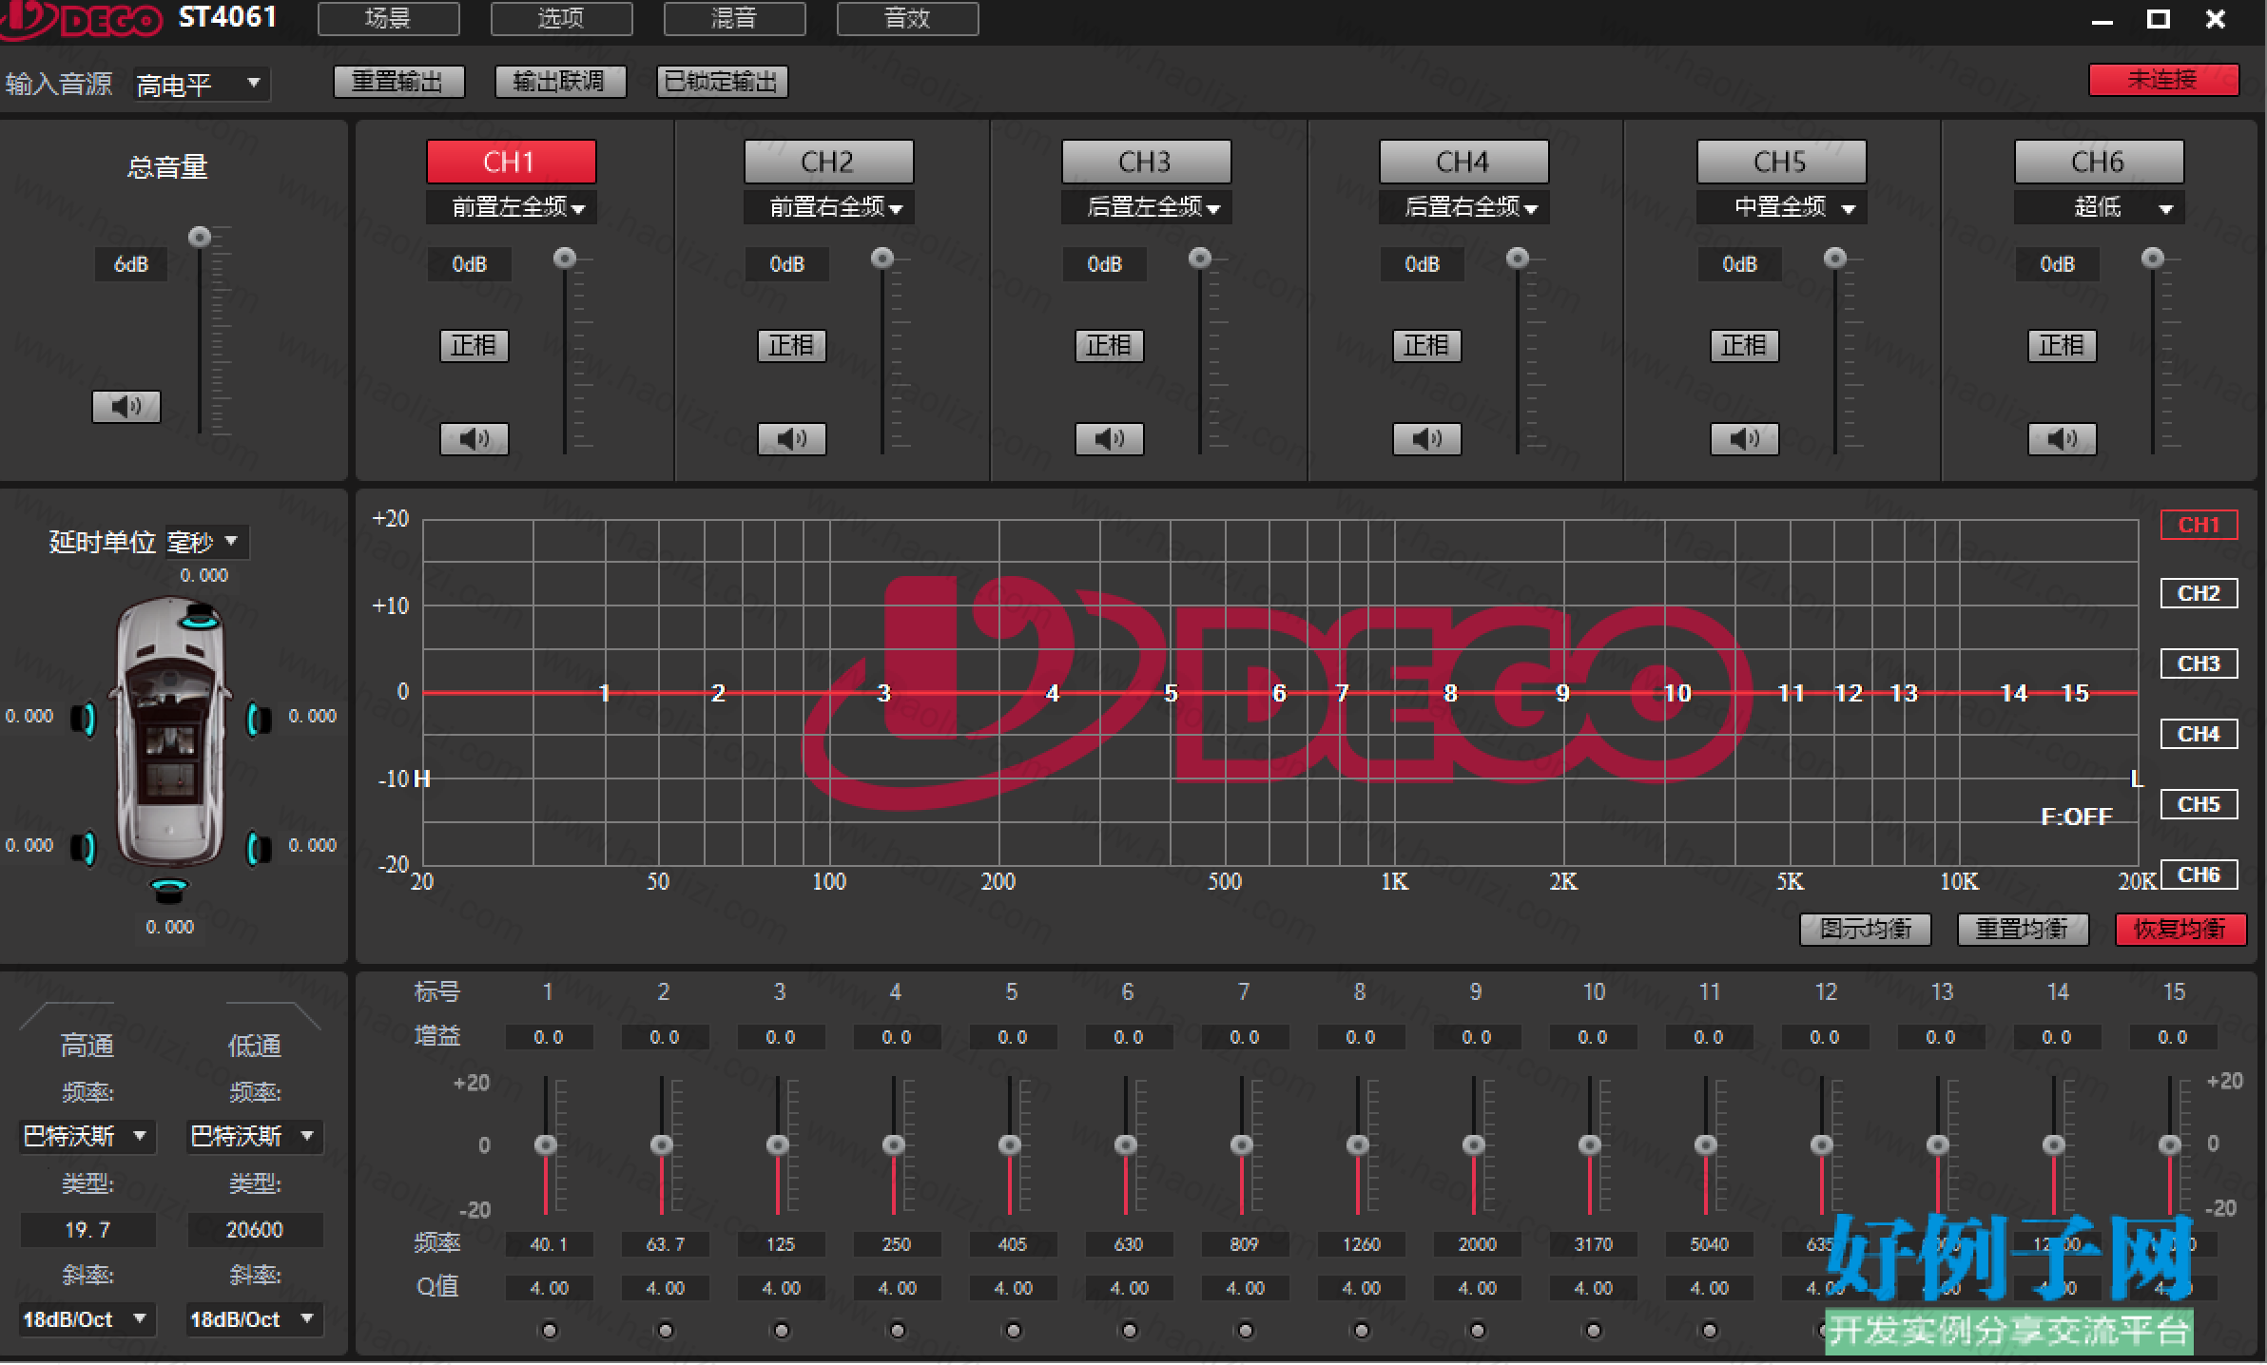
Task: Click the red 恢复均衡 button
Action: (2180, 929)
